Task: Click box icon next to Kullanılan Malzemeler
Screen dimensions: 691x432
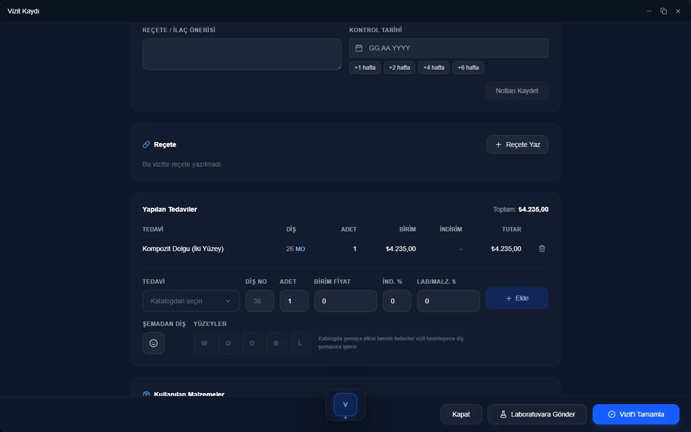Action: pos(146,394)
